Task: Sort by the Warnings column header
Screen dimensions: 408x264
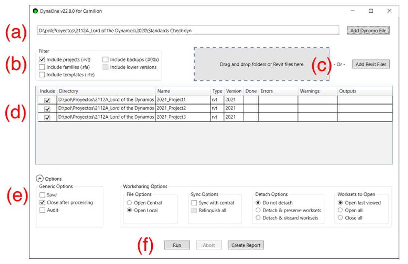Action: pos(318,91)
